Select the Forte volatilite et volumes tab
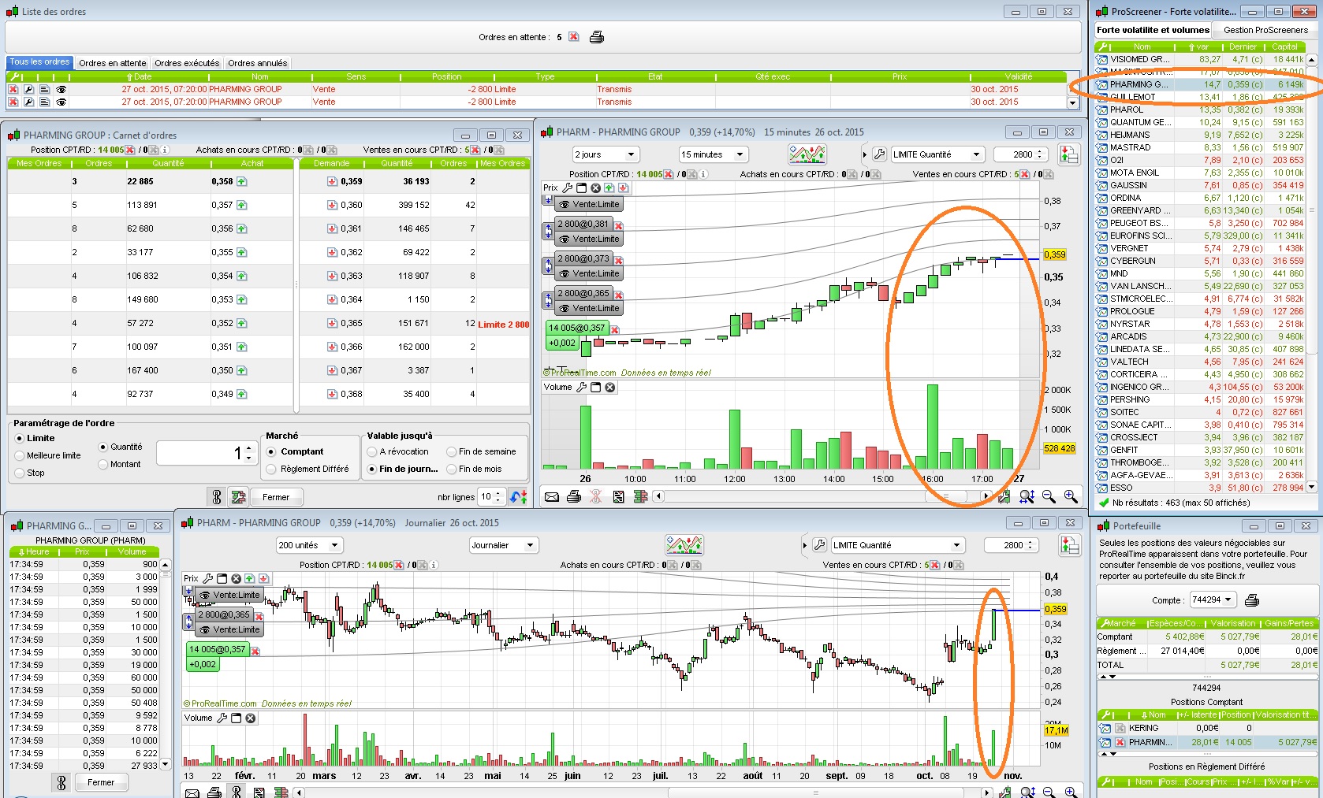 tap(1153, 30)
